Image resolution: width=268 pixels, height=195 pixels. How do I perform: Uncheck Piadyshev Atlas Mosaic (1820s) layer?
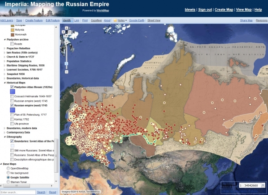click(x=12, y=87)
